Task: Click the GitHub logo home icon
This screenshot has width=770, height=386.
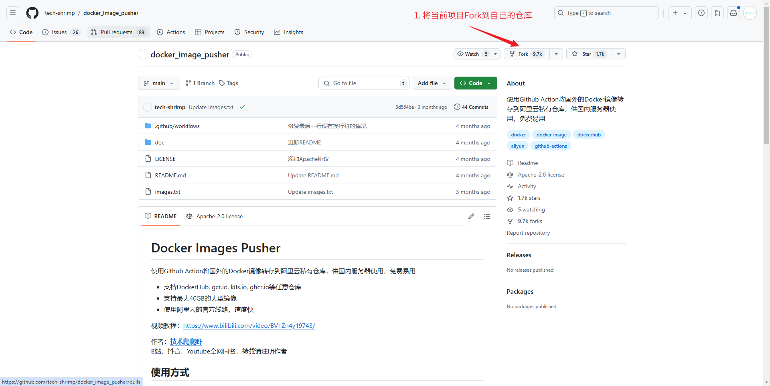Action: [x=32, y=13]
